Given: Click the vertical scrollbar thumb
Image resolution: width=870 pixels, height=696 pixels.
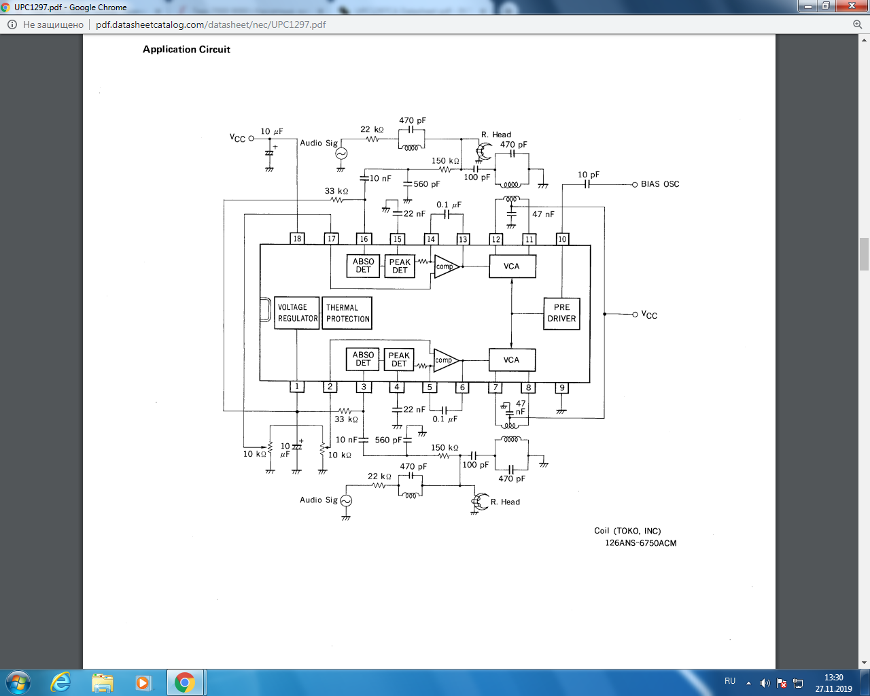Looking at the screenshot, I should click(x=864, y=254).
